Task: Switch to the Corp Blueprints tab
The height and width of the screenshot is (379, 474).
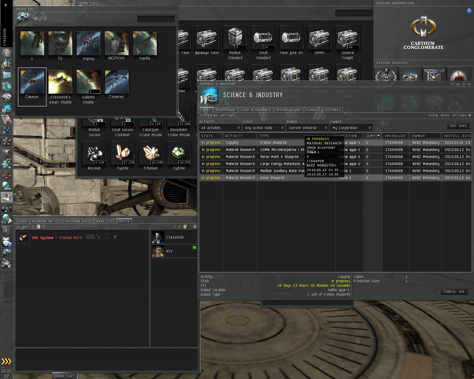Action: [x=256, y=110]
